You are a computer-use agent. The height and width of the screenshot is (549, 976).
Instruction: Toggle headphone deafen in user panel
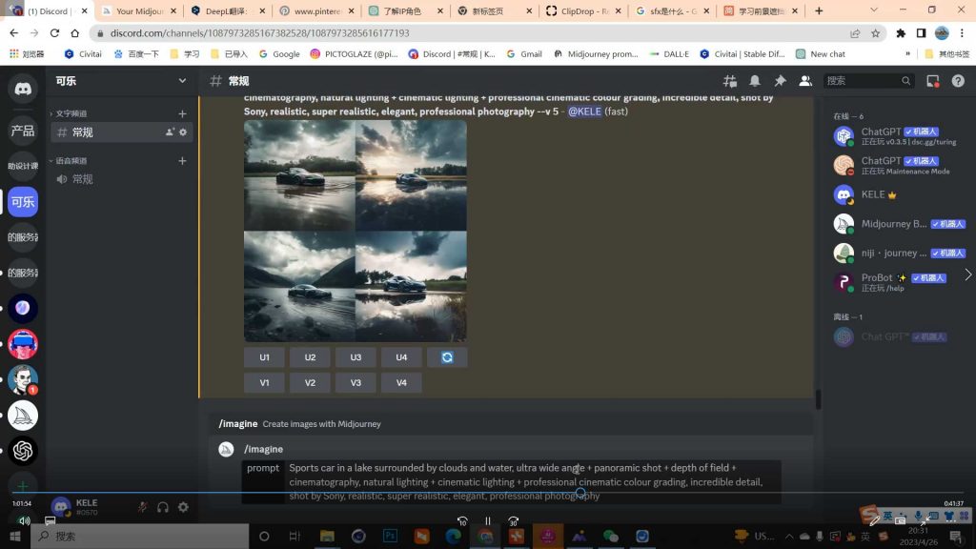[x=163, y=507]
